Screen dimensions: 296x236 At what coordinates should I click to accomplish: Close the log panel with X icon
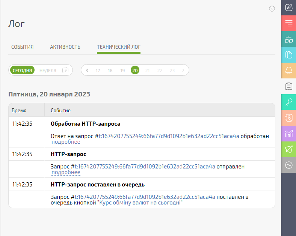[x=272, y=9]
